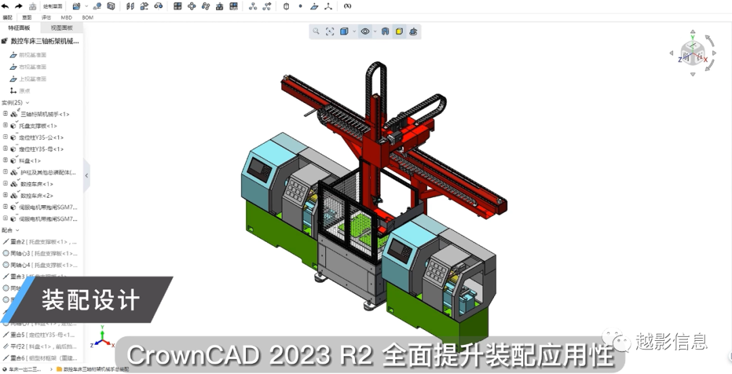
Task: Open the ribbon tab next to 装配
Action: (26, 17)
